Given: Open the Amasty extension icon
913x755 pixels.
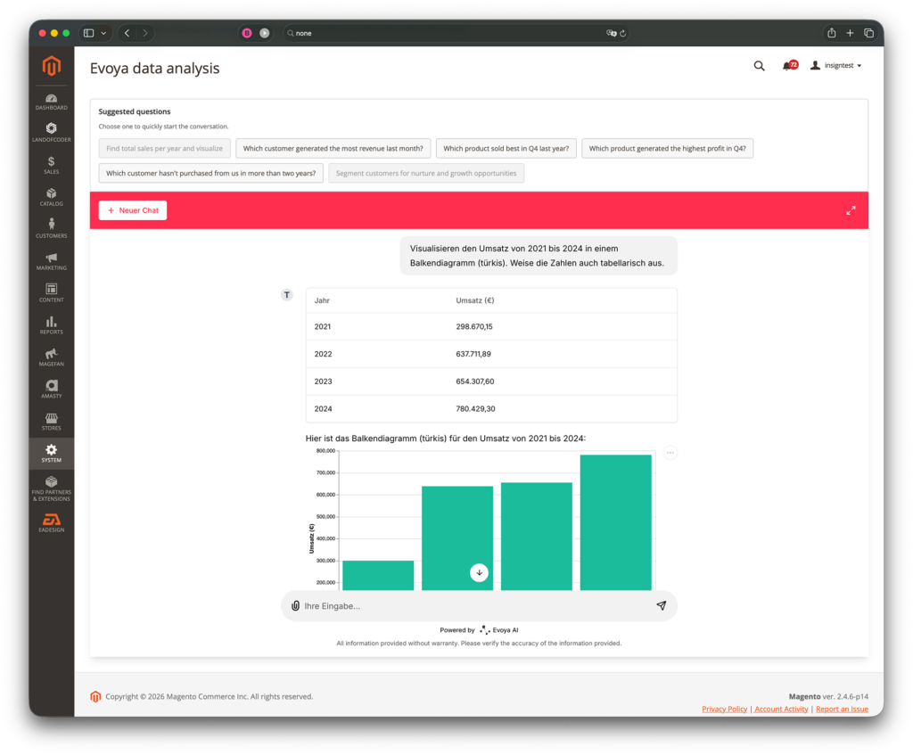Looking at the screenshot, I should pyautogui.click(x=51, y=387).
